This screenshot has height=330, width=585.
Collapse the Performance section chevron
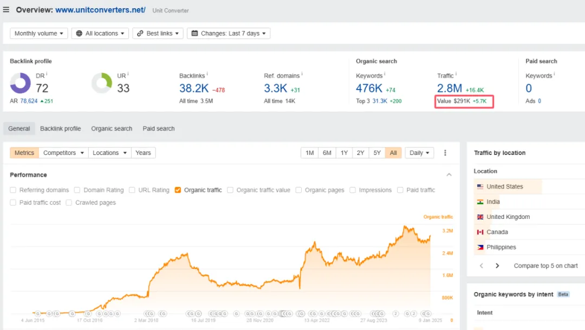point(449,174)
